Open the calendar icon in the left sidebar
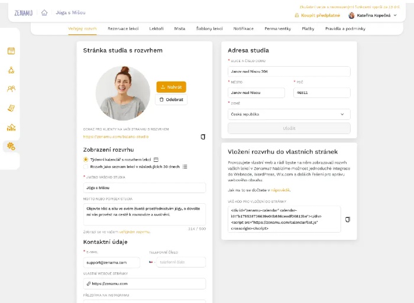This screenshot has width=414, height=303. coord(11,51)
